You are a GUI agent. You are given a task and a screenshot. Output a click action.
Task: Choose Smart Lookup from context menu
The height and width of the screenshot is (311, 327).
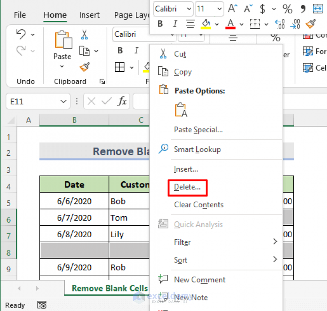[216, 149]
